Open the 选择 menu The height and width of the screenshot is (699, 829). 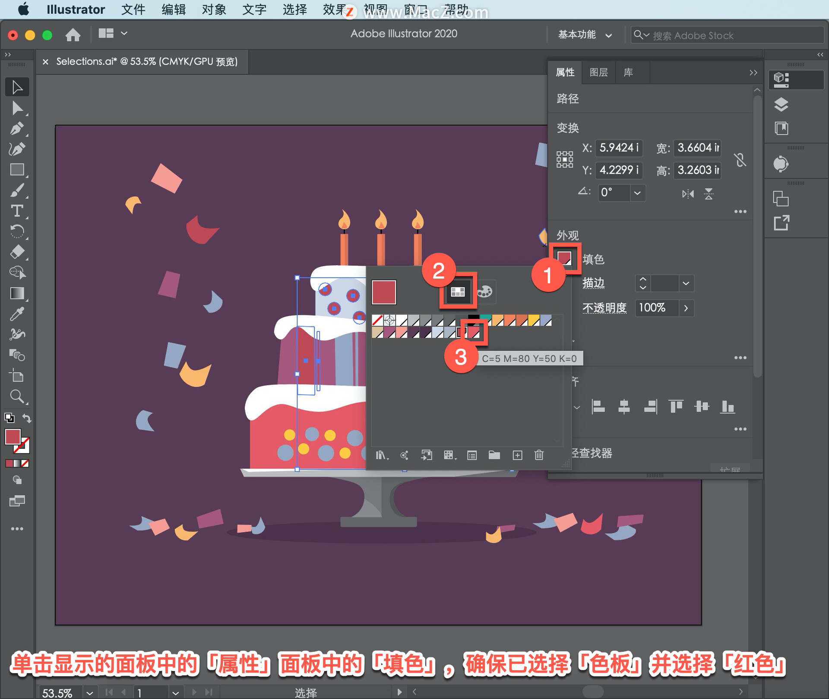pyautogui.click(x=294, y=10)
